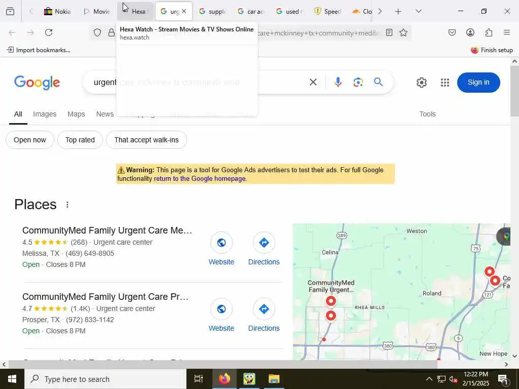The height and width of the screenshot is (389, 519).
Task: Open CommunityMed Melissa listing title
Action: click(x=107, y=230)
